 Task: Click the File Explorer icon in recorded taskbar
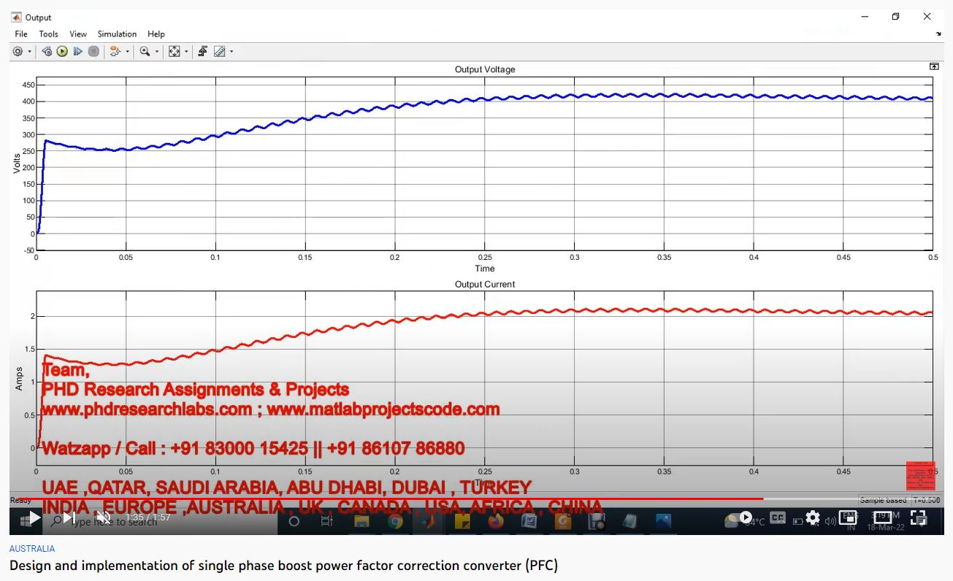click(361, 521)
